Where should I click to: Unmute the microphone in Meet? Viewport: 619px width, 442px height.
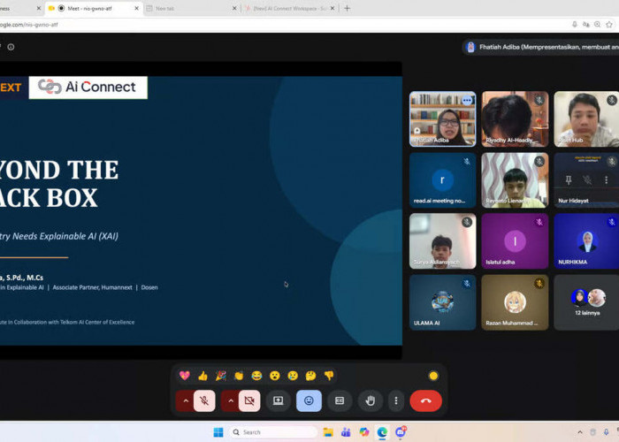click(204, 401)
